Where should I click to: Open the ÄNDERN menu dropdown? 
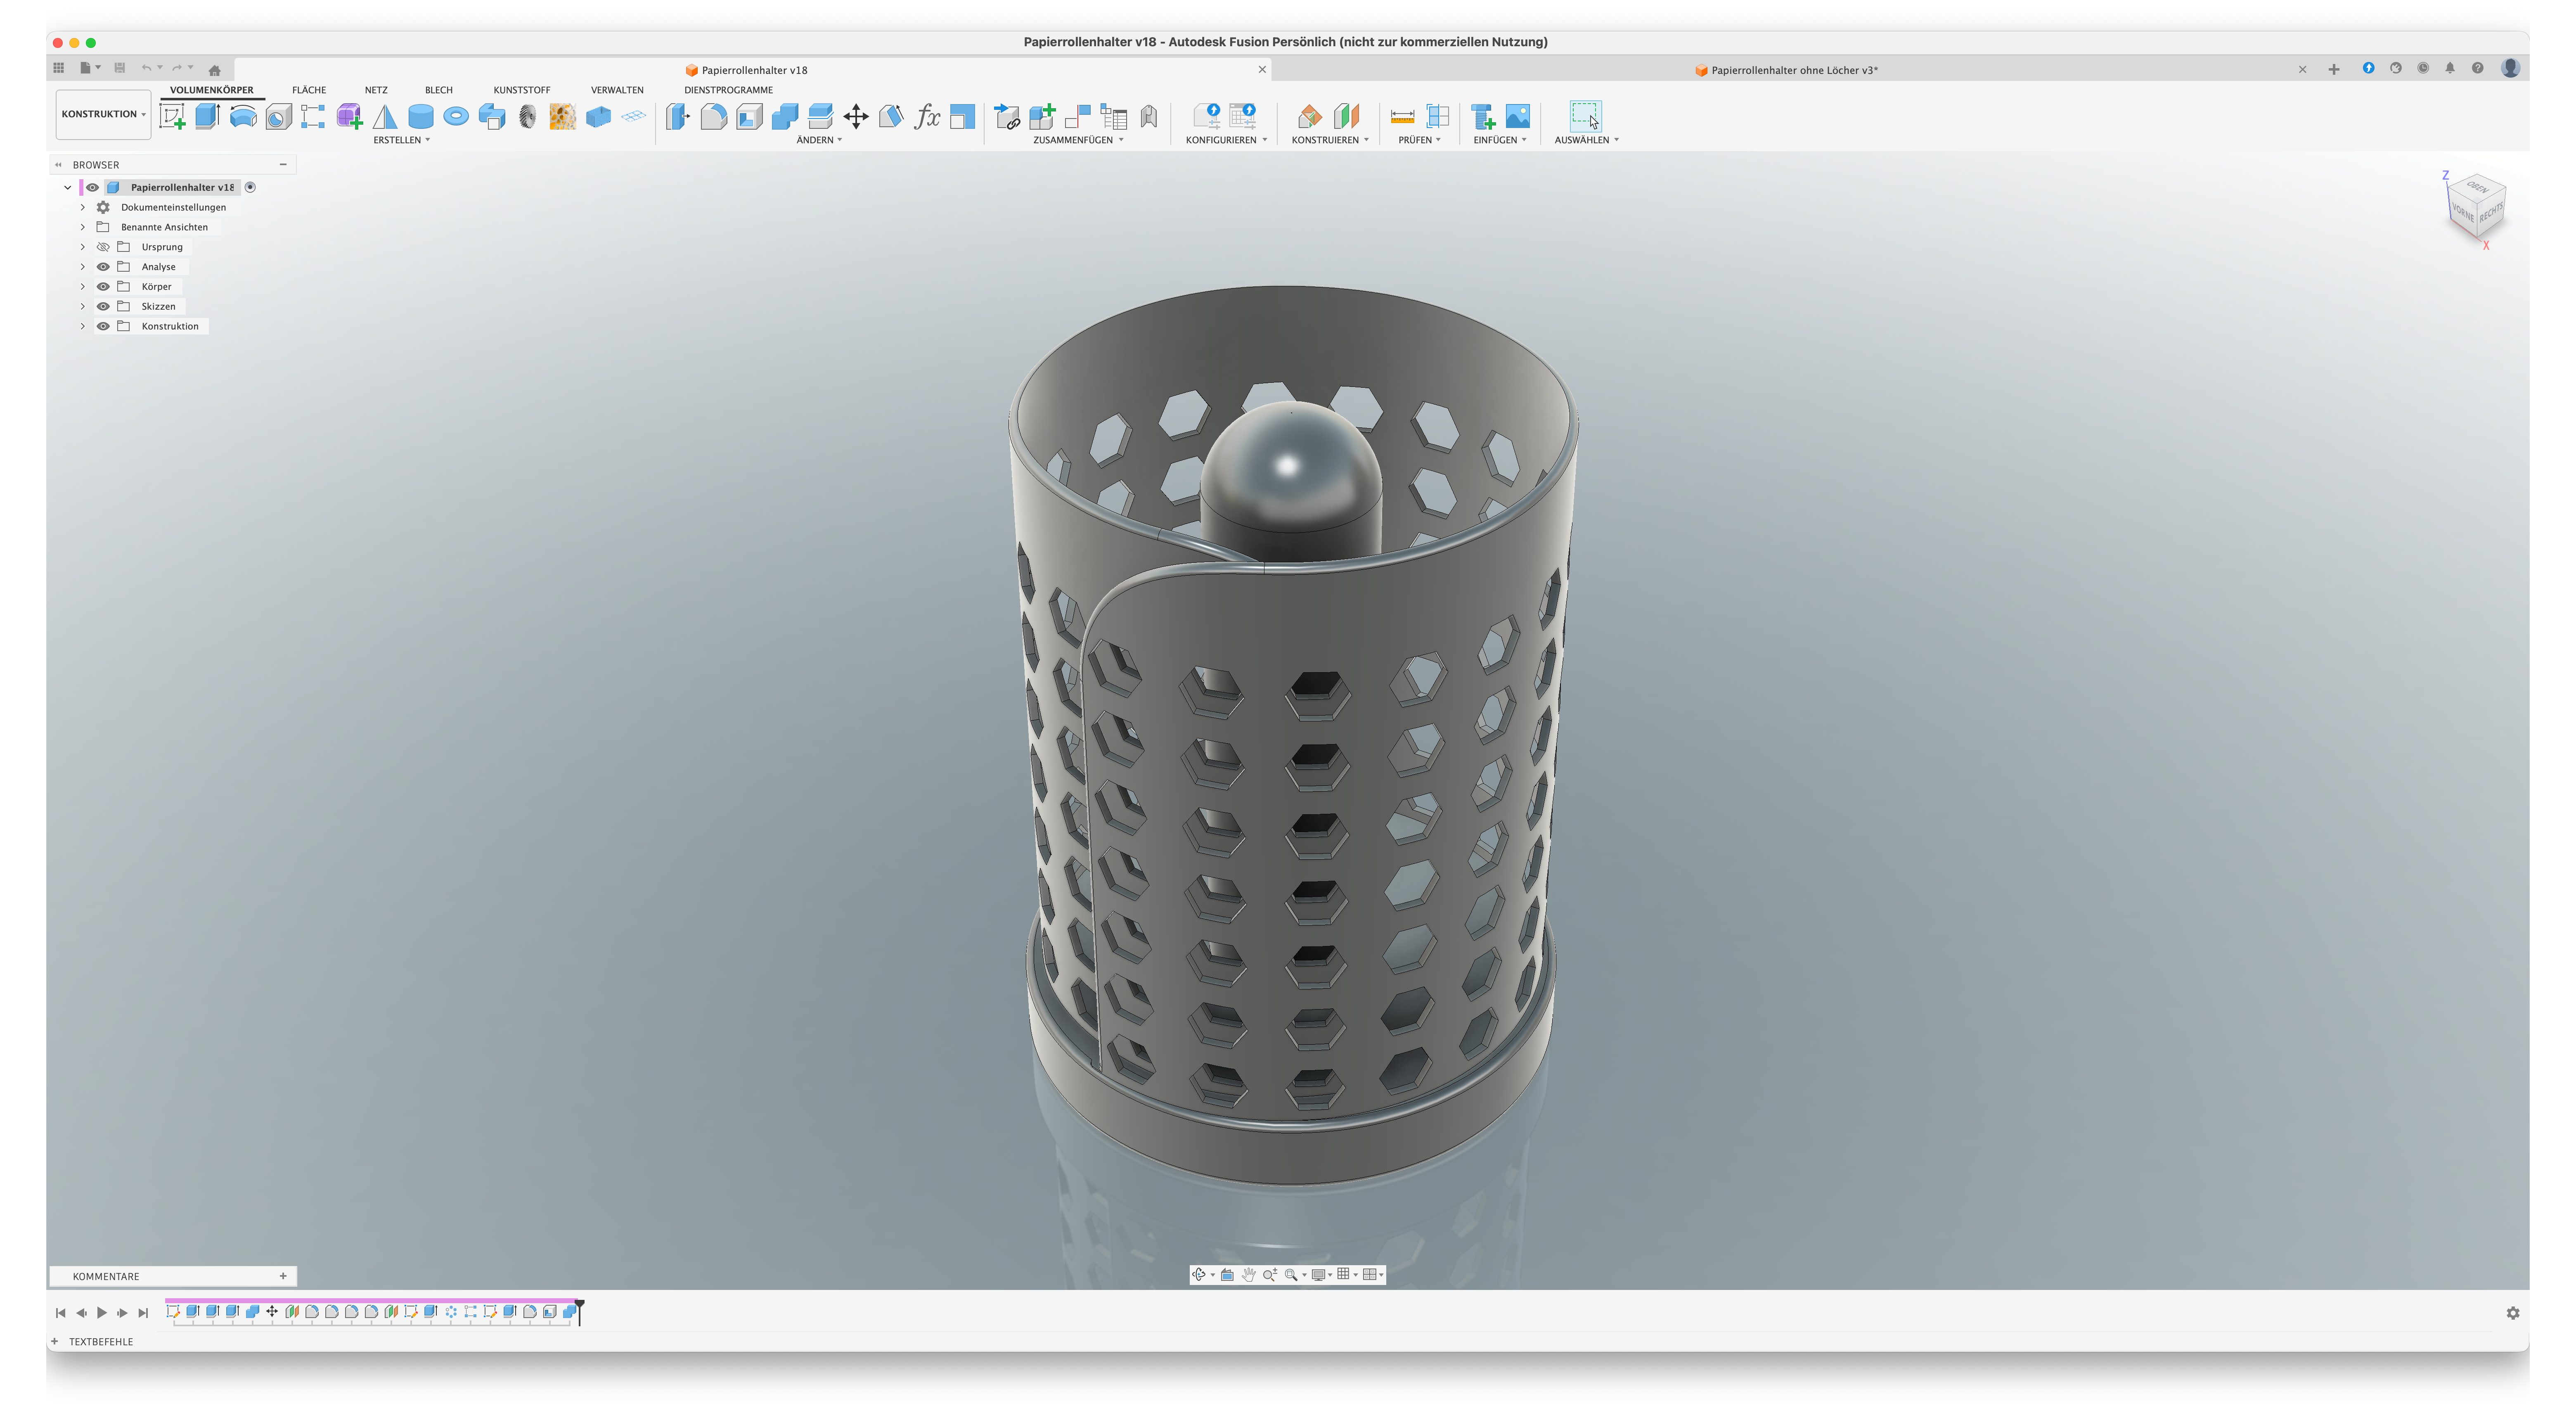(x=819, y=140)
